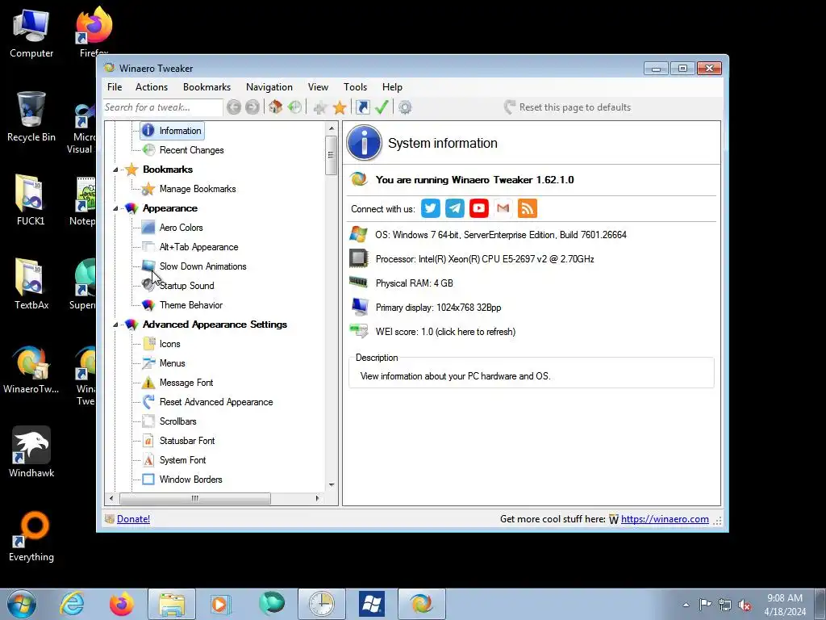This screenshot has width=826, height=620.
Task: Click the Forward navigation arrow in toolbar
Action: [252, 107]
